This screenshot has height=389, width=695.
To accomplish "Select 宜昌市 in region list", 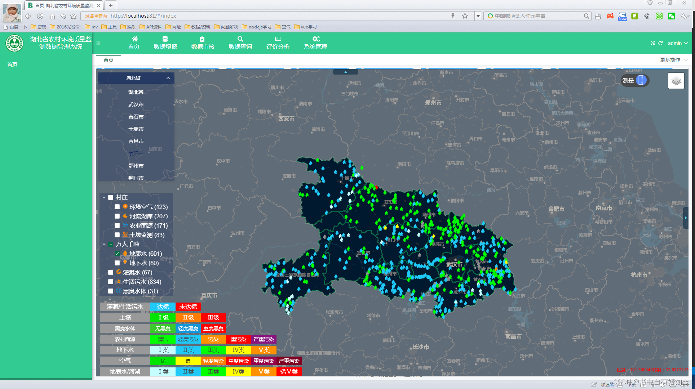I will click(136, 141).
